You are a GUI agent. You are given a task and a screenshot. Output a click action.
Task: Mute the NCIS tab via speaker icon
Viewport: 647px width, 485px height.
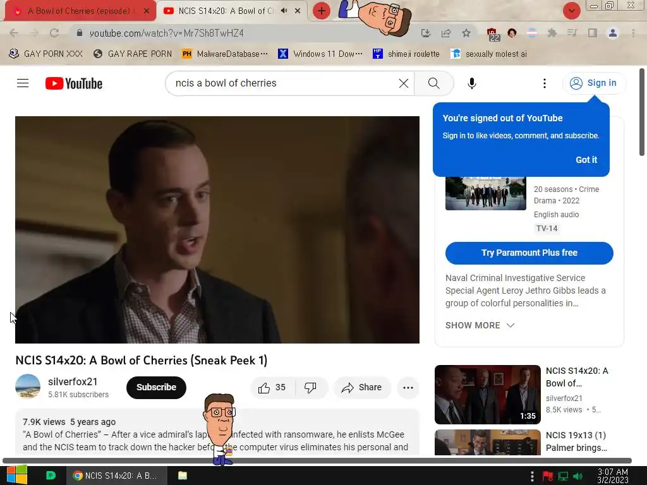pos(284,11)
